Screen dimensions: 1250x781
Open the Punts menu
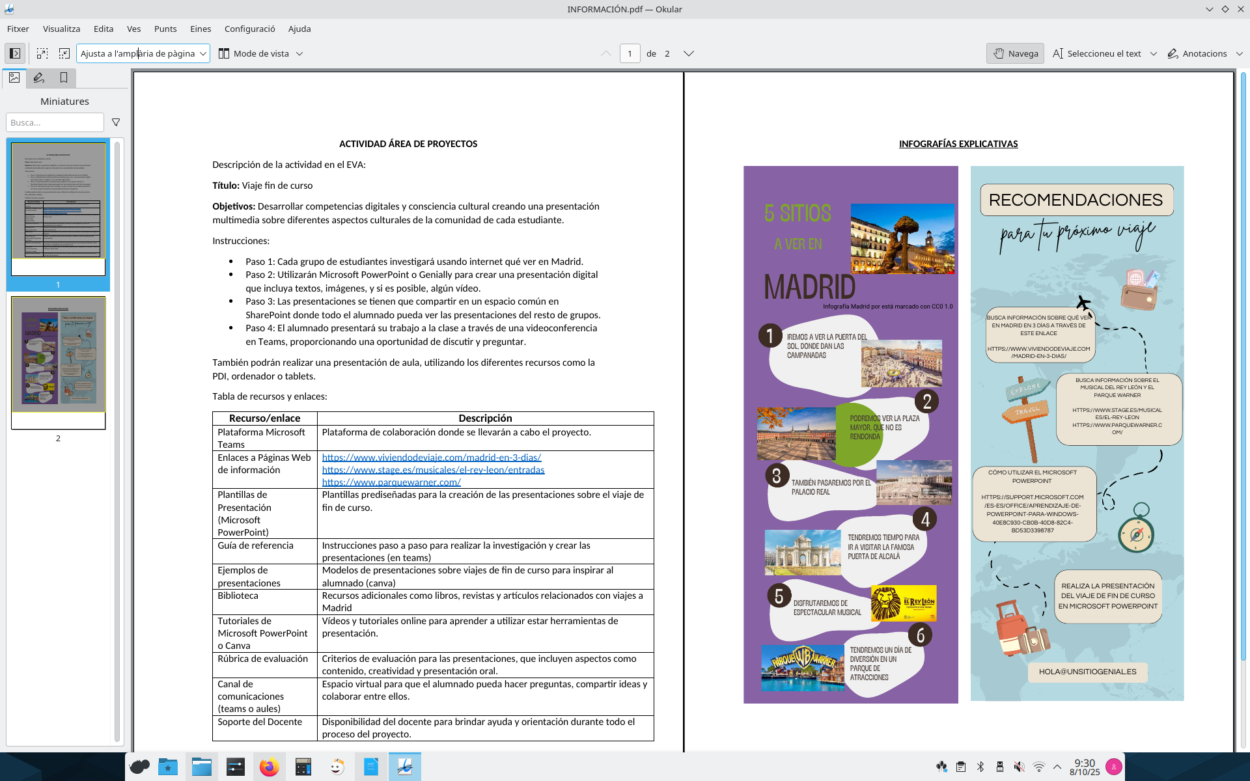click(165, 29)
